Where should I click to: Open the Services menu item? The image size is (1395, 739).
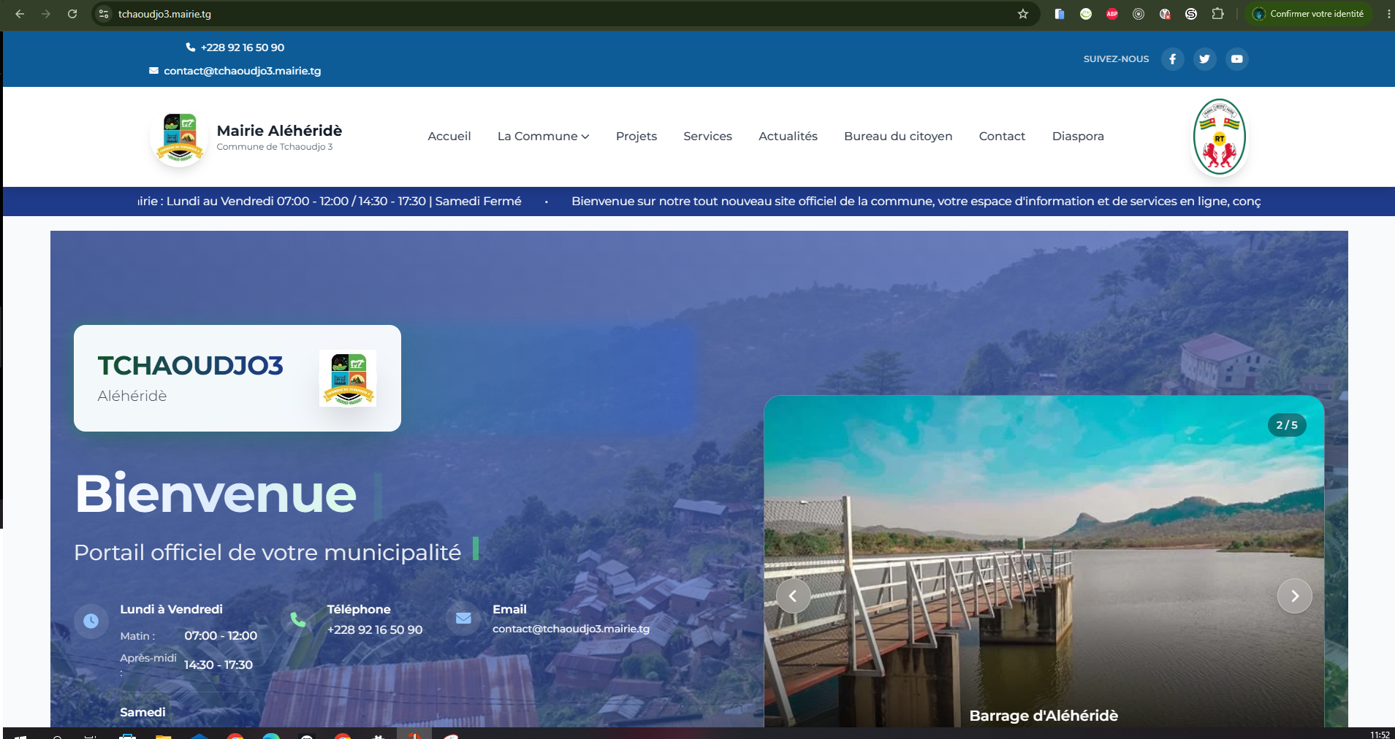(x=707, y=137)
